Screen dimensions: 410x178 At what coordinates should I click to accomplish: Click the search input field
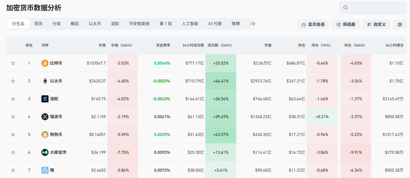tap(372, 8)
